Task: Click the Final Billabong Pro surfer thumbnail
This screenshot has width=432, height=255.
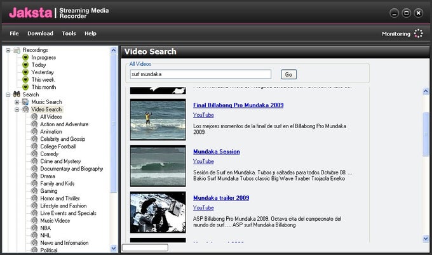Action: pos(158,120)
